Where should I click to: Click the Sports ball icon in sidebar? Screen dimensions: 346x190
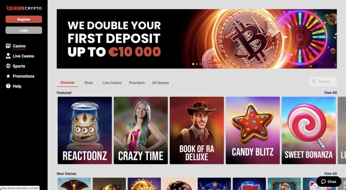click(x=8, y=66)
